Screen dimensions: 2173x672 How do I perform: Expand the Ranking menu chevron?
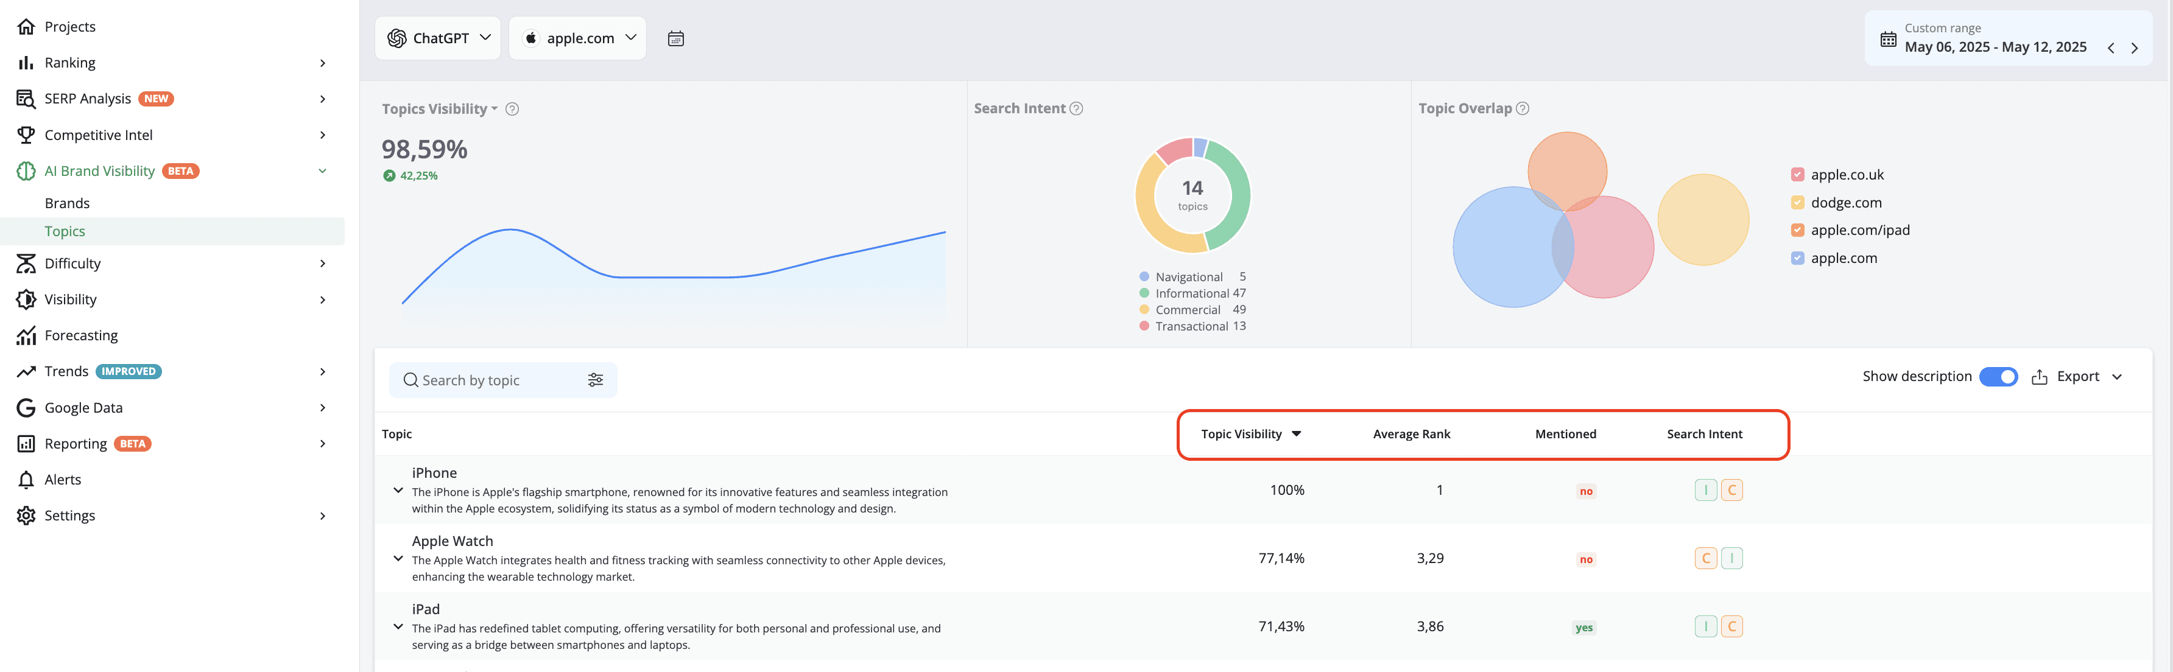[322, 63]
